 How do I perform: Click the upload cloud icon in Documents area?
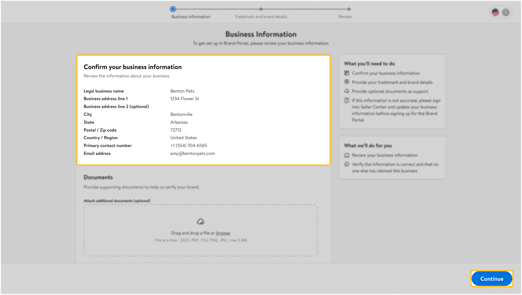(x=201, y=222)
